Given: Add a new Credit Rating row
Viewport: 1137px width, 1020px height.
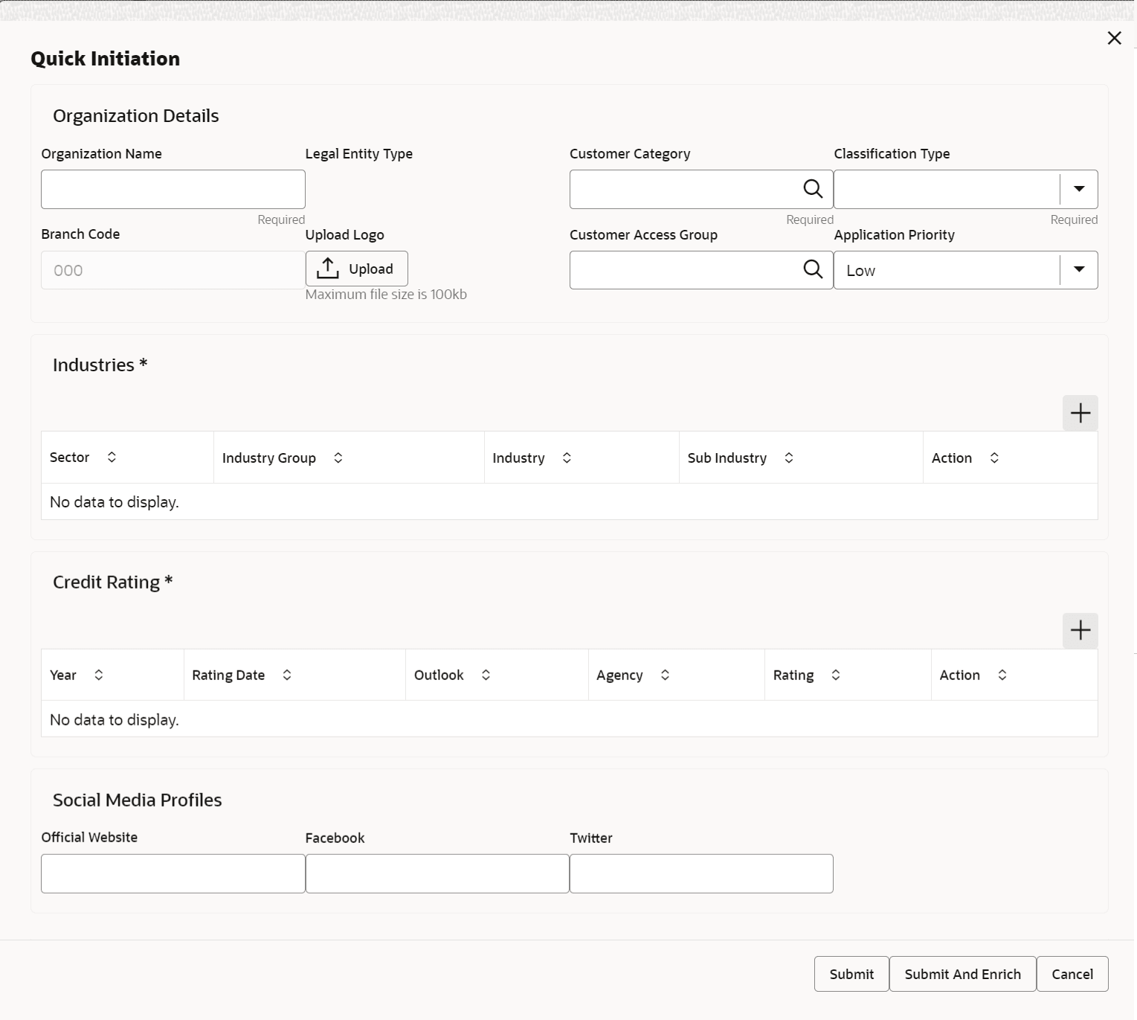Looking at the screenshot, I should [1080, 631].
